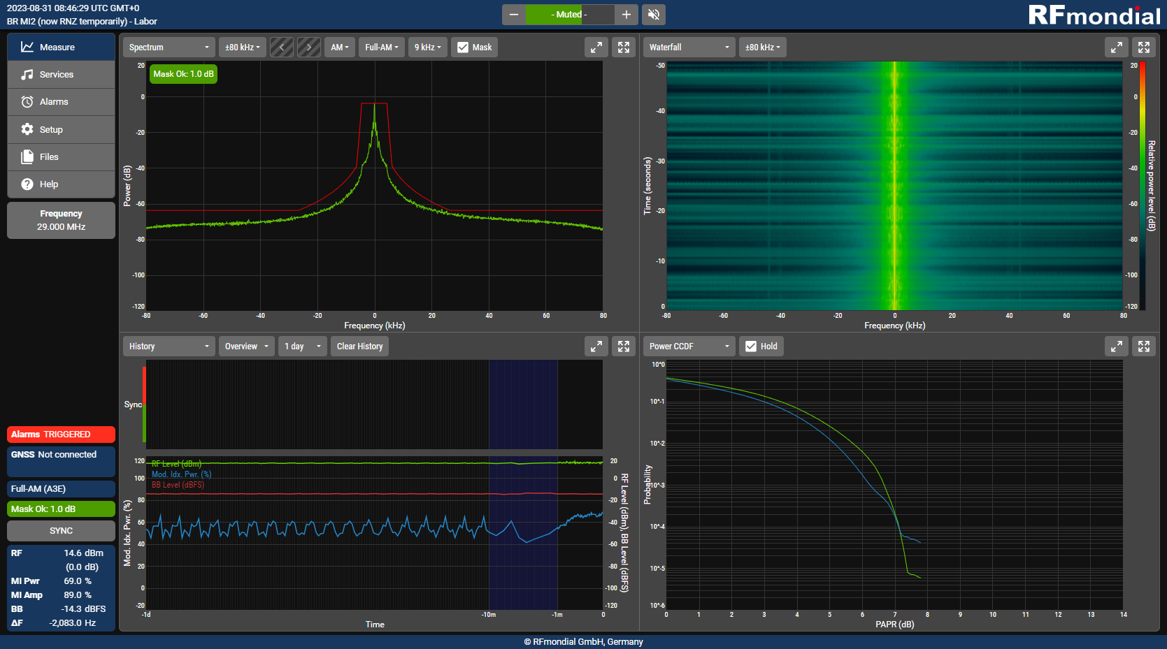Open the Waterfall view type dropdown
The image size is (1167, 649).
click(689, 48)
